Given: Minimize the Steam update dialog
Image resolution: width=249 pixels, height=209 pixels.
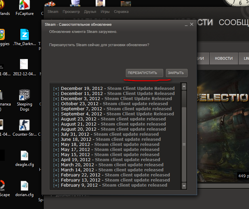Looking at the screenshot, I should coord(186,24).
